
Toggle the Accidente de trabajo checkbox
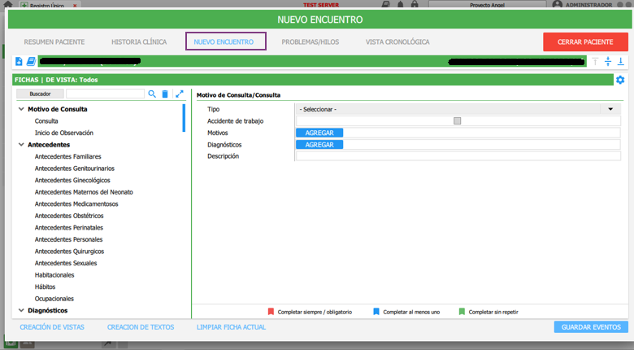click(458, 120)
